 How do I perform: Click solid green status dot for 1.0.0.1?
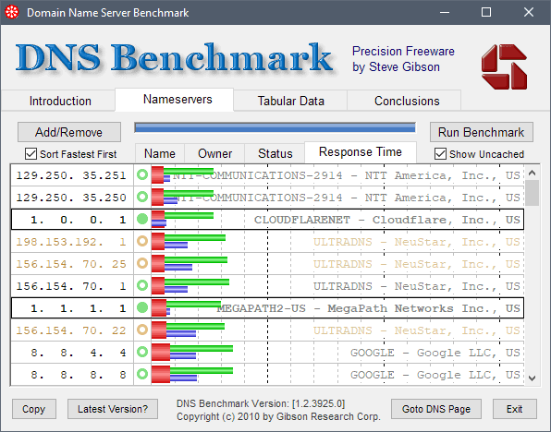142,219
